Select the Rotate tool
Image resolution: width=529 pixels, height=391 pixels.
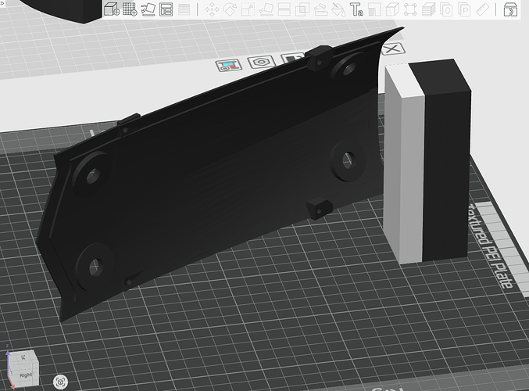pos(230,9)
